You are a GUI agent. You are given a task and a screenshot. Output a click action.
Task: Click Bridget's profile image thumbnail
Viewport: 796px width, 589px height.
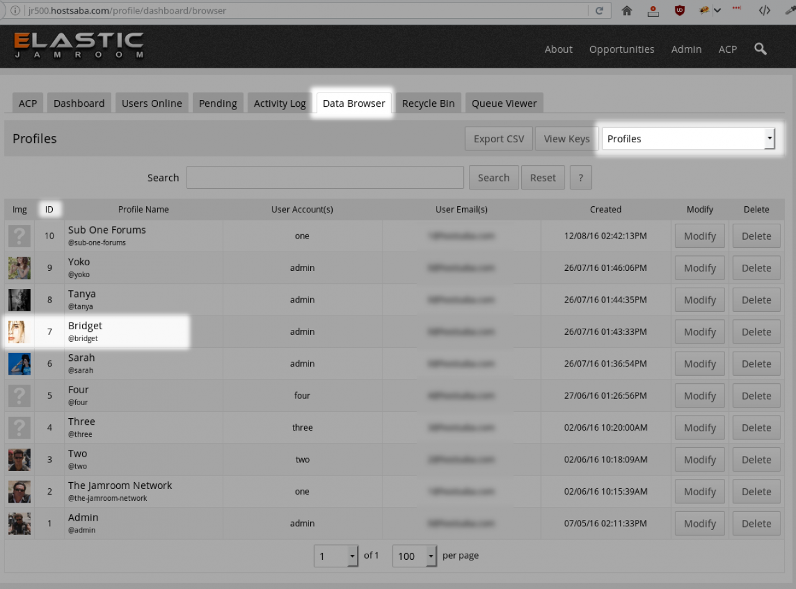tap(19, 332)
